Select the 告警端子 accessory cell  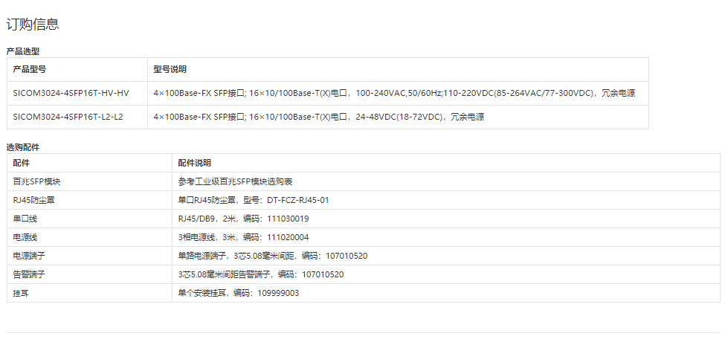pyautogui.click(x=30, y=274)
